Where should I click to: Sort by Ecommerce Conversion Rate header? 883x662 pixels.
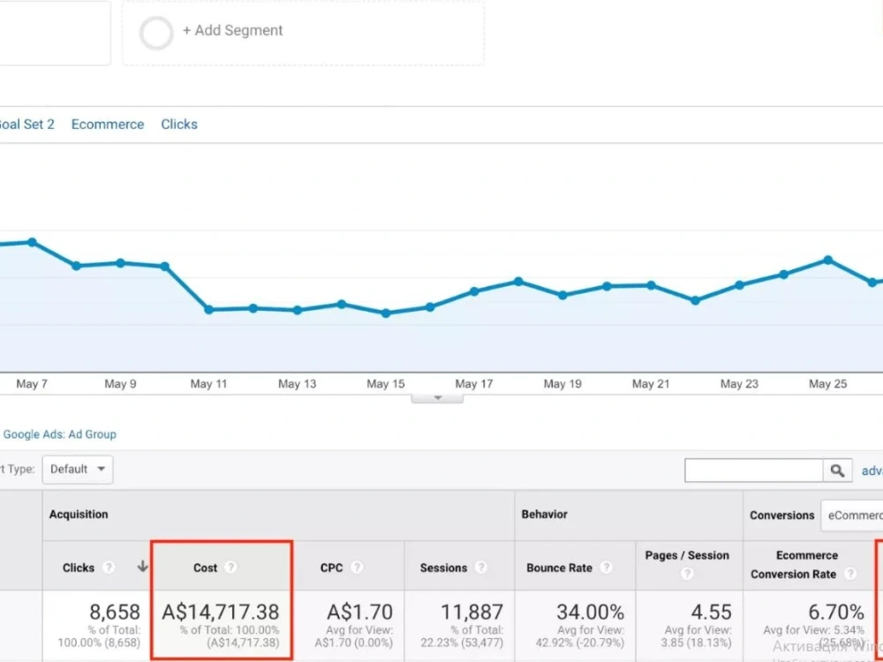794,565
